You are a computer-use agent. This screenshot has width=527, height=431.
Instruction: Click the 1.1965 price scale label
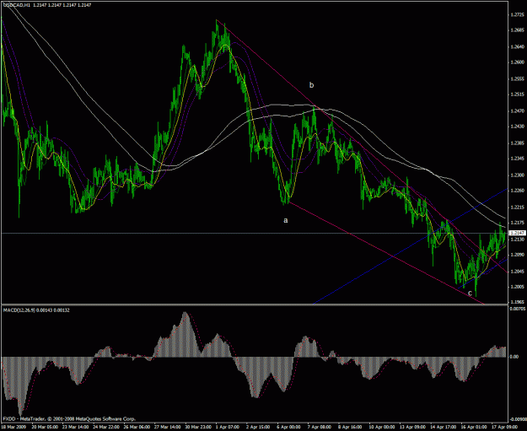(517, 302)
